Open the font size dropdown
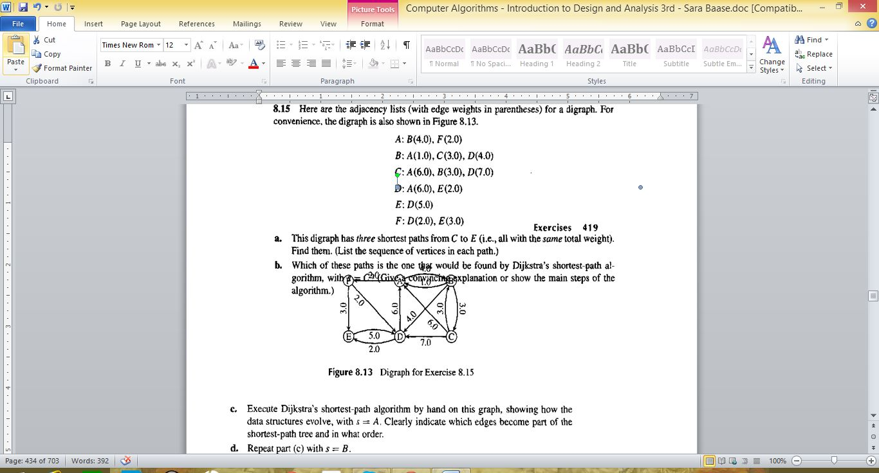 tap(187, 45)
